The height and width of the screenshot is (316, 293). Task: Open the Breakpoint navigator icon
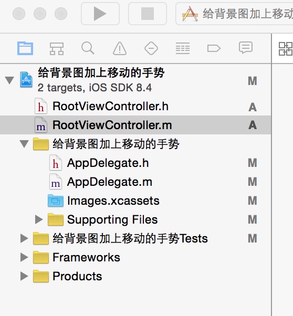[214, 48]
